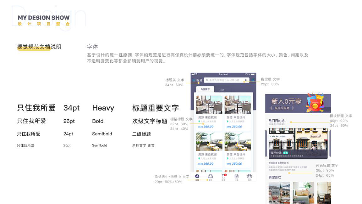Screen dimensions: 362x204
Task: Select the orders document icon in tab bar
Action: point(237,176)
